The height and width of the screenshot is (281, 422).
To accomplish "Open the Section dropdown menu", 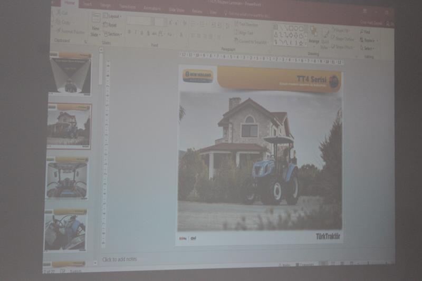I will coord(113,34).
